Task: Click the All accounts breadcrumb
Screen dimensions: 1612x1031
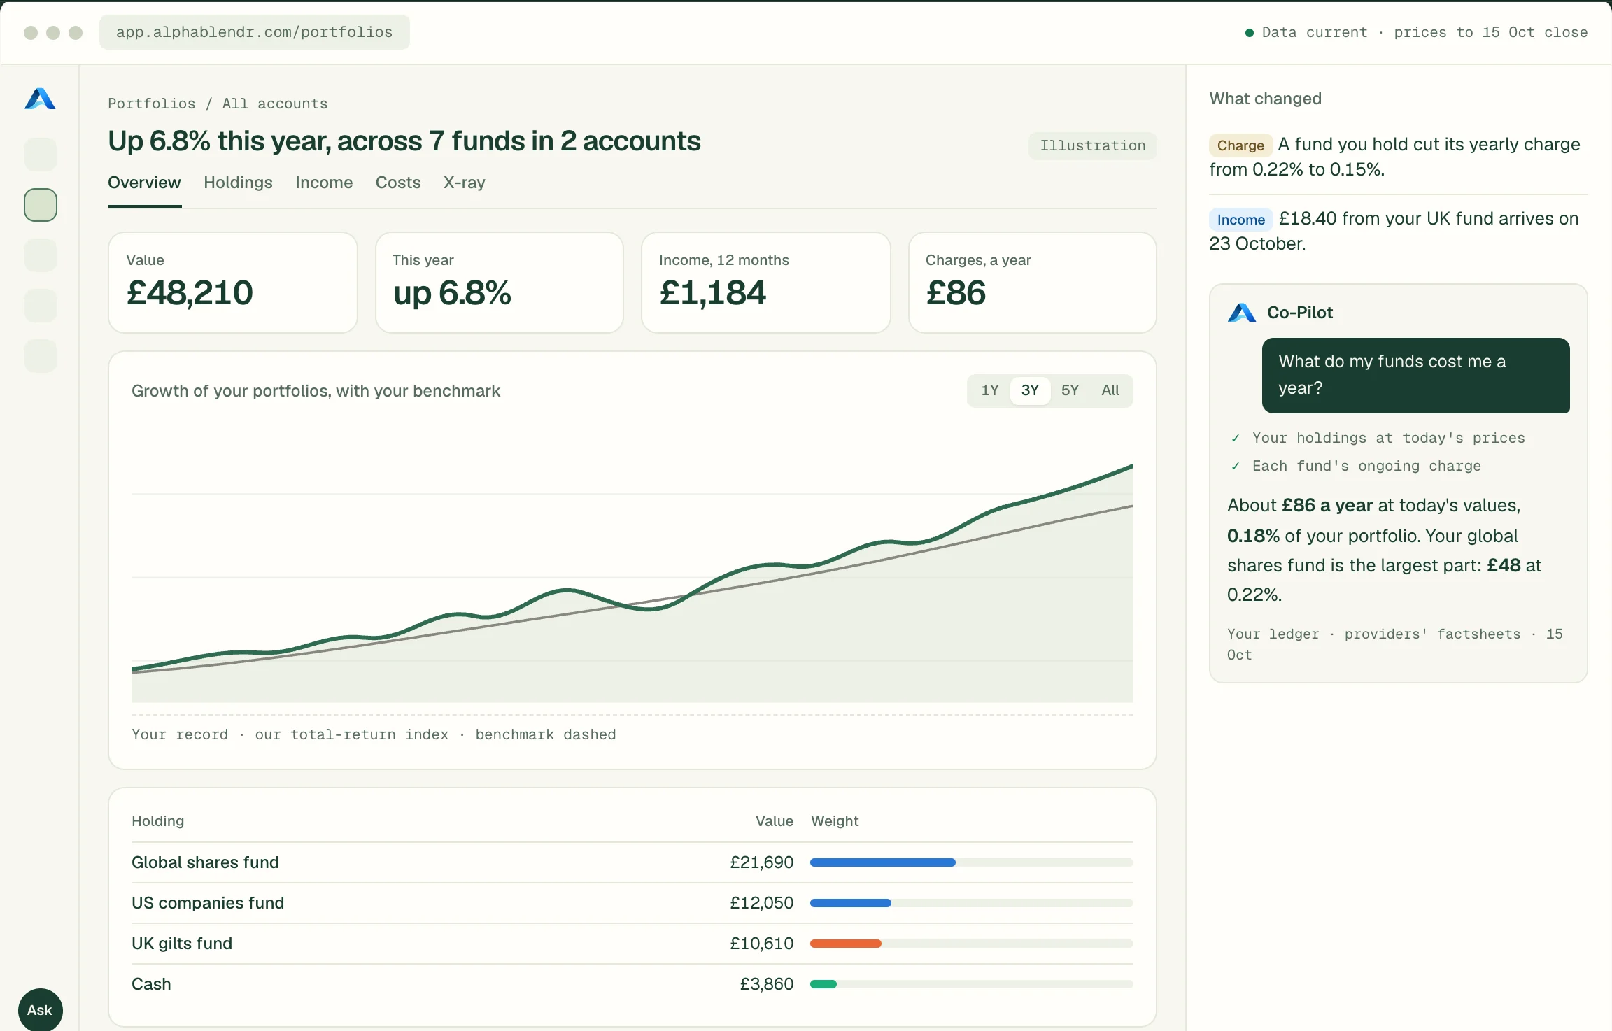Action: coord(275,104)
